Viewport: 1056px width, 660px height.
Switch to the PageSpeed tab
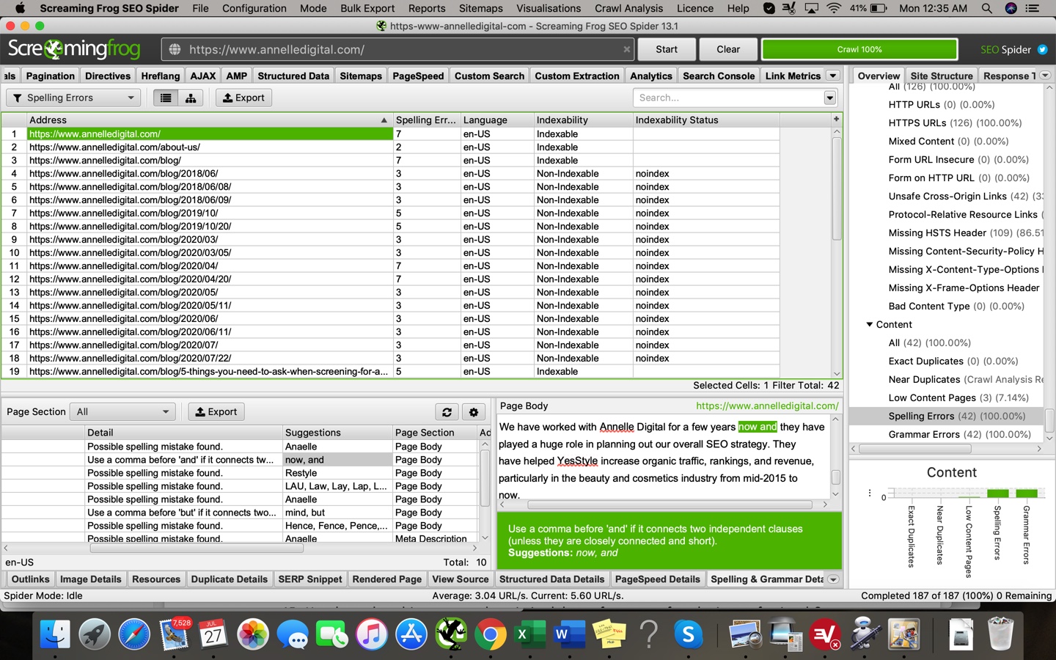point(418,76)
